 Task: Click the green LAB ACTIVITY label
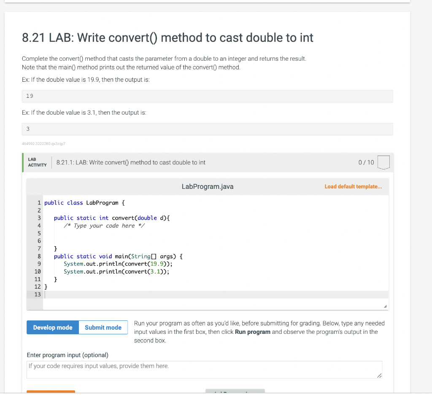tap(37, 161)
